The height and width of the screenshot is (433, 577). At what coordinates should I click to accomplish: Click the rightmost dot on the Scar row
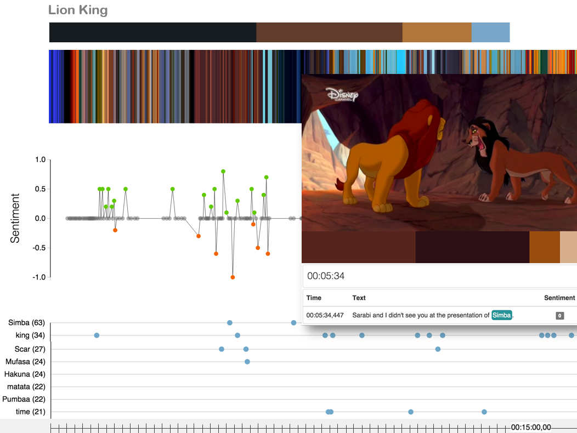pyautogui.click(x=438, y=349)
